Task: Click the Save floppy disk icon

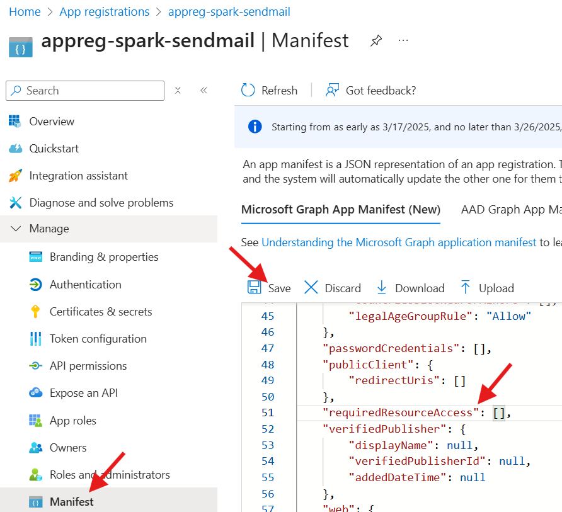Action: [254, 288]
